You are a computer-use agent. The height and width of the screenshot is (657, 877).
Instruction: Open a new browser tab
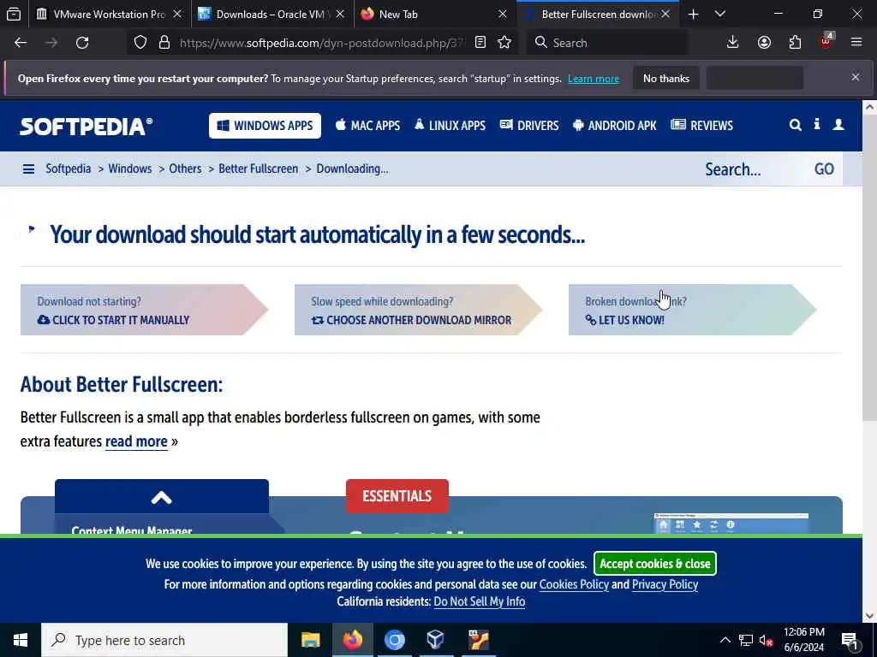click(x=693, y=14)
